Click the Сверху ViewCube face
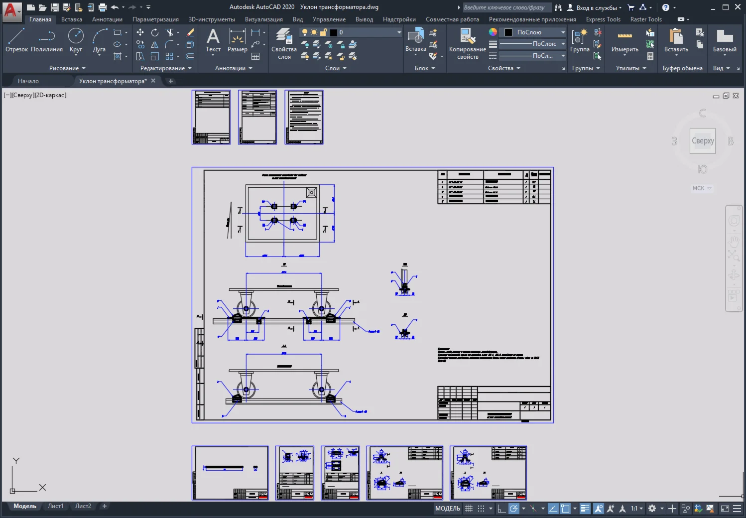The height and width of the screenshot is (518, 746). 703,141
